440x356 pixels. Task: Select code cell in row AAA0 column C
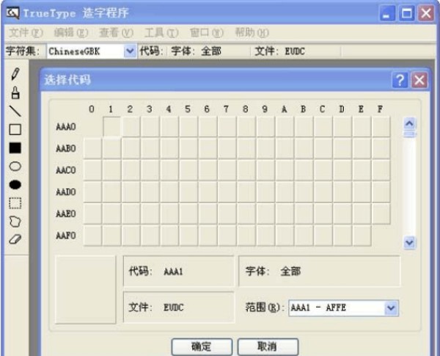(323, 126)
